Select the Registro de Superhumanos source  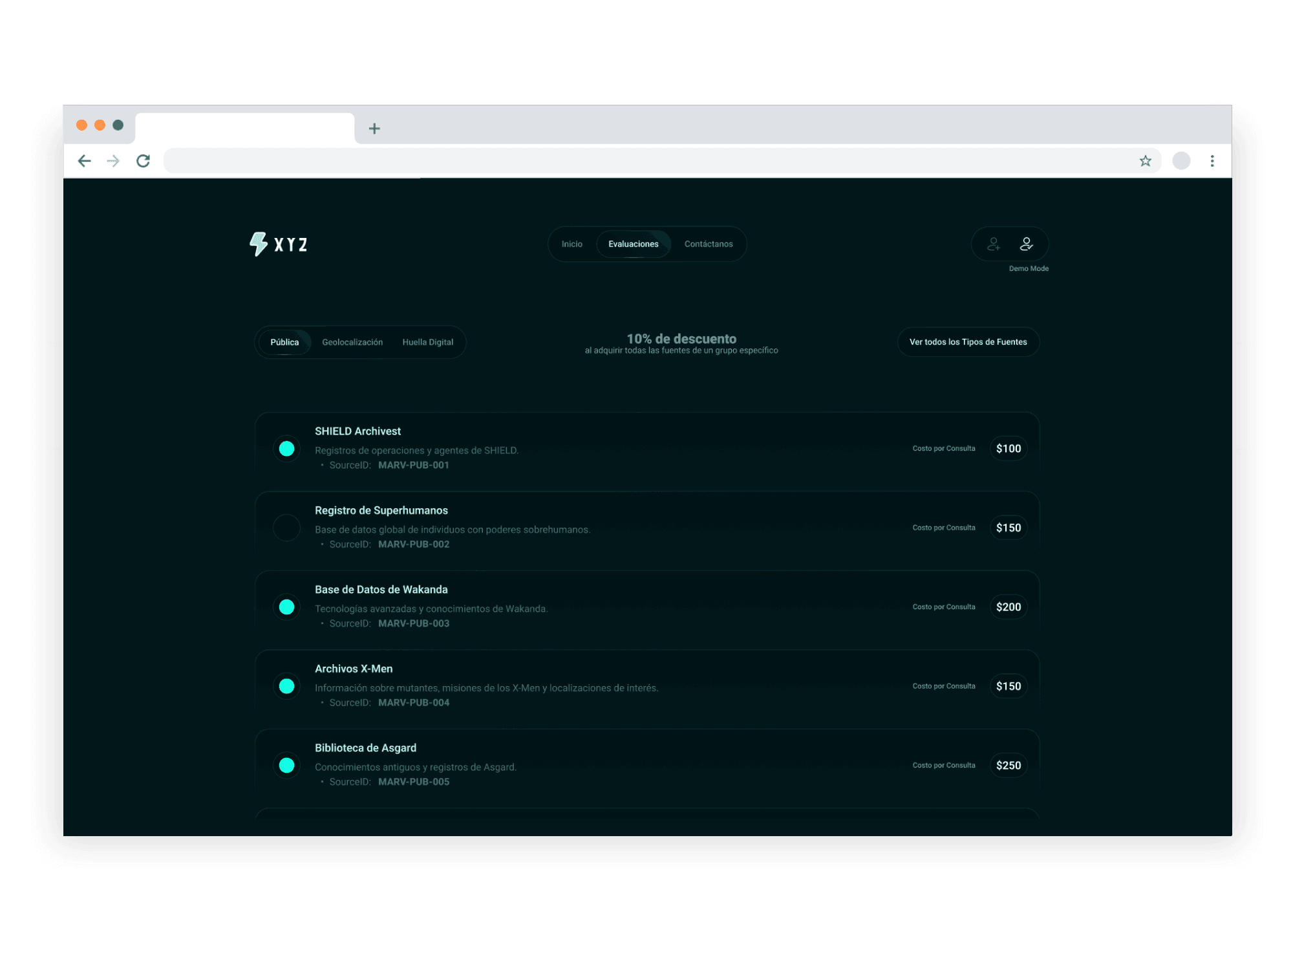tap(286, 528)
